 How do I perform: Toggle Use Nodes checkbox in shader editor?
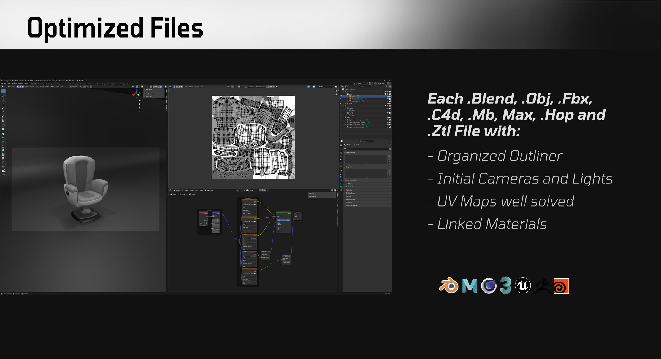[205, 190]
